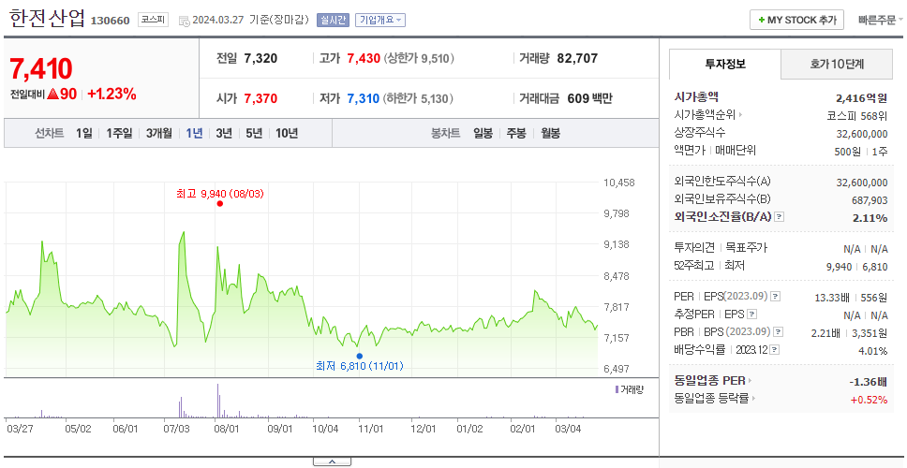Switch to the 호가10단계 tab
The height and width of the screenshot is (468, 907).
pyautogui.click(x=837, y=65)
